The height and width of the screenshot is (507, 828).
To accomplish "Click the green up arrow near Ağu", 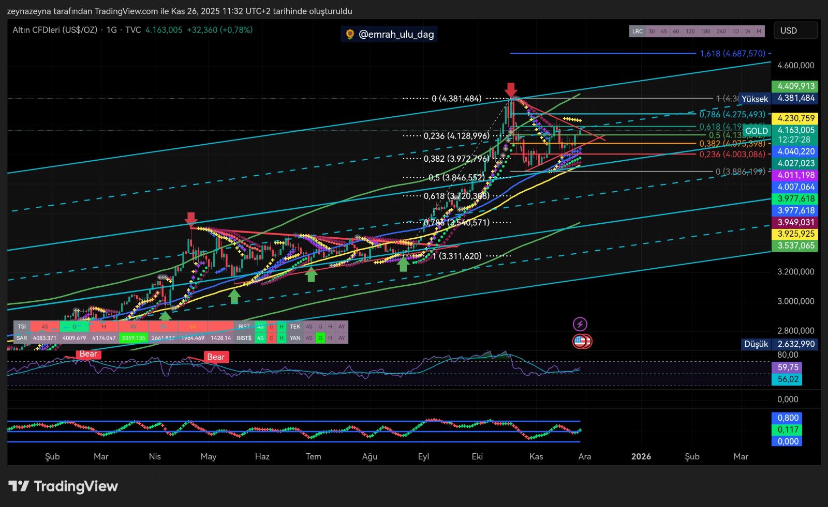I will (403, 264).
